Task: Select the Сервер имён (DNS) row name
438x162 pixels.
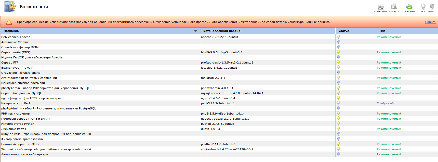Action: 16,52
